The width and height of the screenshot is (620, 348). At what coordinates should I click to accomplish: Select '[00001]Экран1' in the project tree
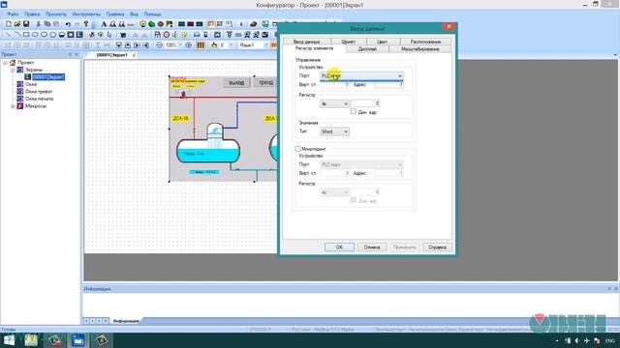(x=48, y=77)
